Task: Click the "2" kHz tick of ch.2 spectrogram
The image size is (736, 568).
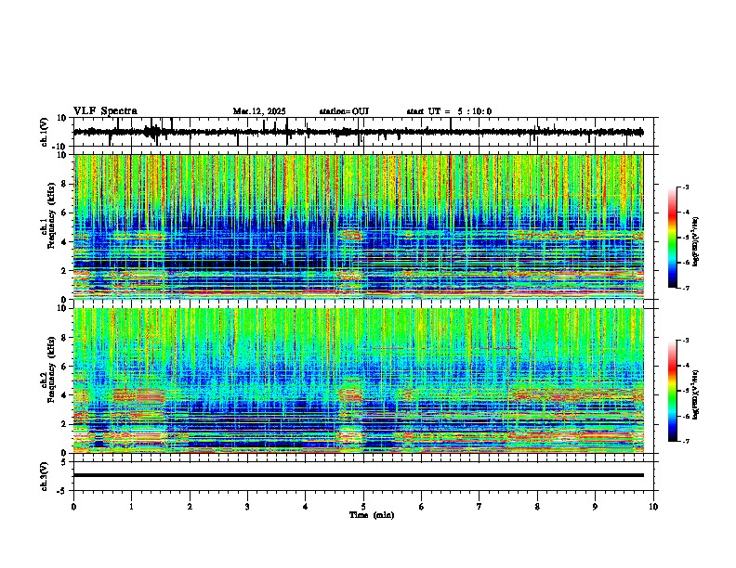Action: [x=65, y=424]
